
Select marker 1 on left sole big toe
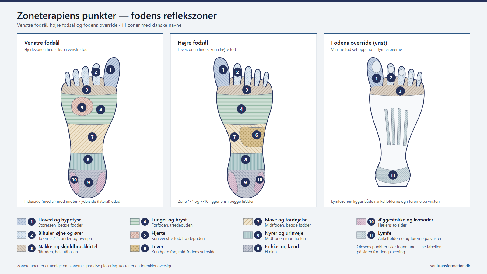click(x=110, y=70)
